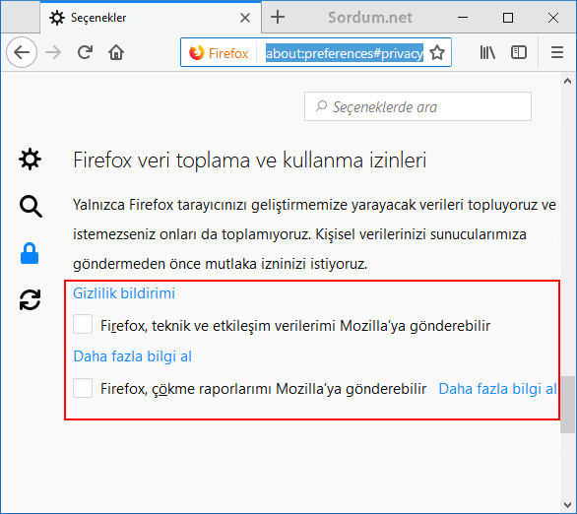Maximize the Firefox window
577x514 pixels.
(x=508, y=18)
